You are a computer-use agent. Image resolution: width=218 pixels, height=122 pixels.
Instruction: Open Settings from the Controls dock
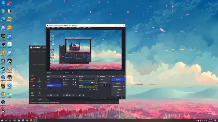click(118, 92)
